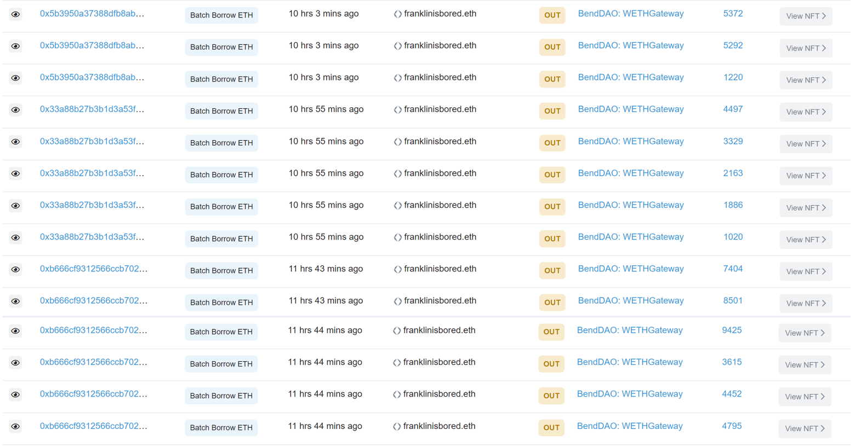
Task: Click '11 hrs 43 mins ago' in token 7404 row
Action: 326,269
